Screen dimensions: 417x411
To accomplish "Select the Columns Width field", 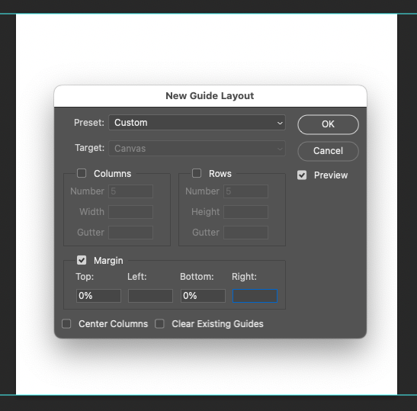I will coord(130,212).
